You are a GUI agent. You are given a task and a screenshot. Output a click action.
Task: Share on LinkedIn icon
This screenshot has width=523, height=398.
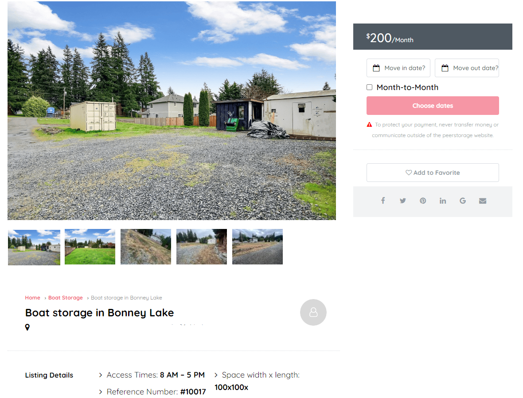pyautogui.click(x=443, y=201)
